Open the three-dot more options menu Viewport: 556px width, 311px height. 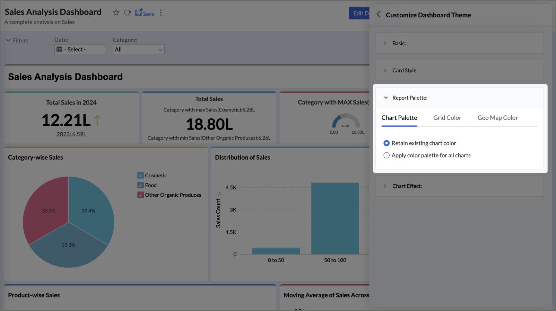[161, 13]
